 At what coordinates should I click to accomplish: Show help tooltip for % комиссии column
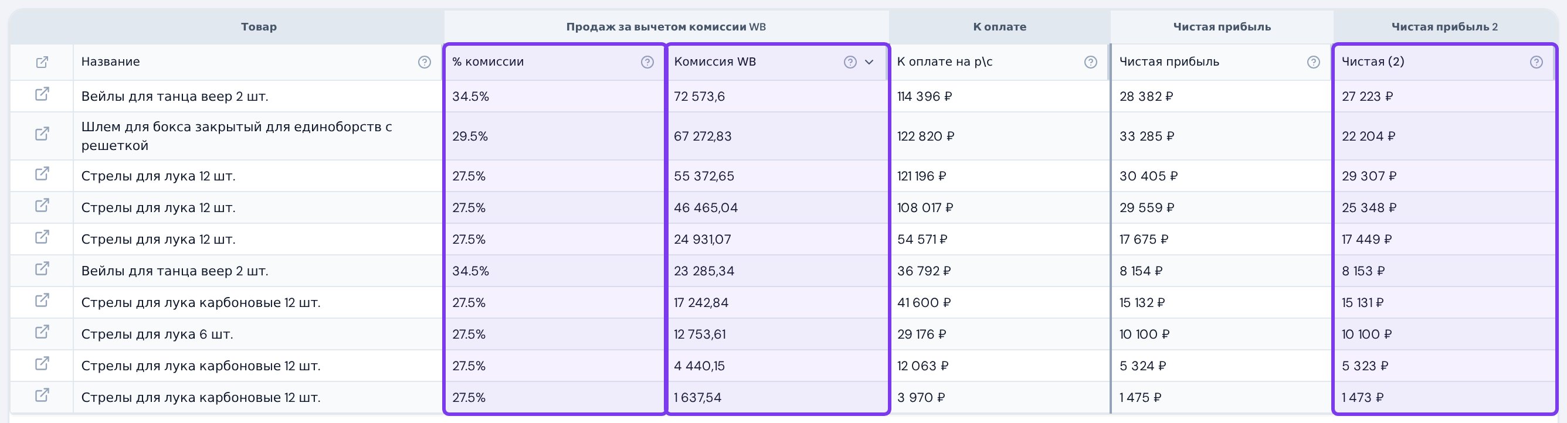click(647, 62)
